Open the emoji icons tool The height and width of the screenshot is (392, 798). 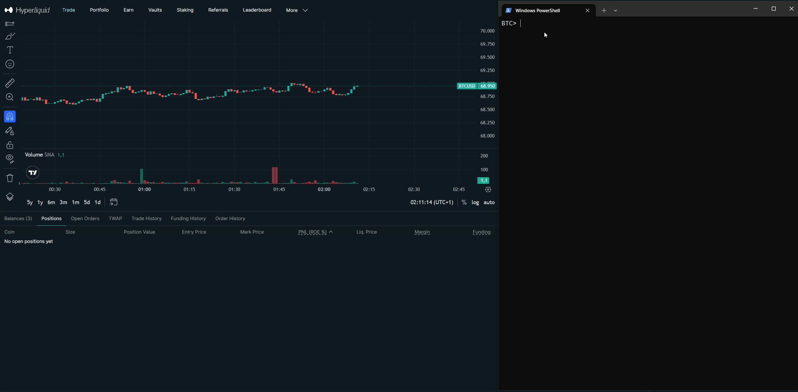coord(10,64)
